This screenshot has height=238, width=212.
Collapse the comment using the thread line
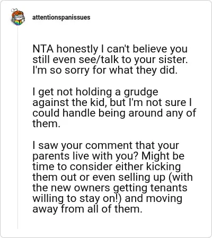pyautogui.click(x=17, y=128)
